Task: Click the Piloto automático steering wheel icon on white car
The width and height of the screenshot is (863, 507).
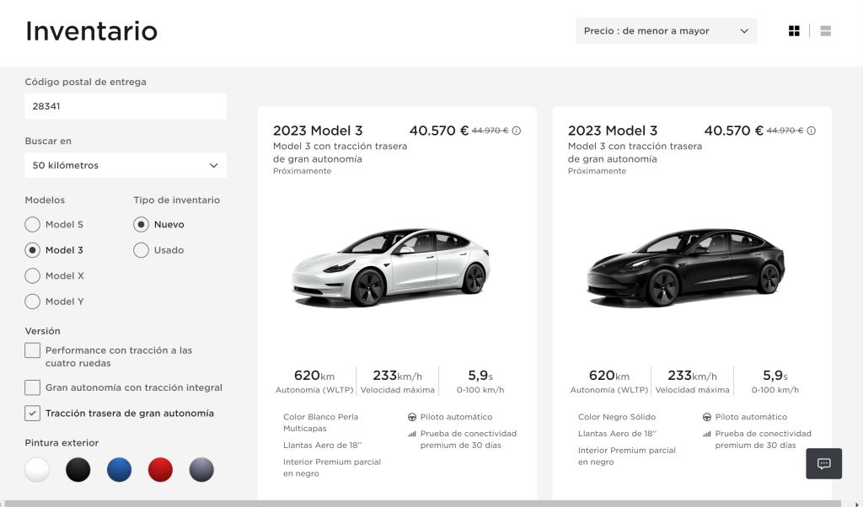Action: tap(412, 417)
